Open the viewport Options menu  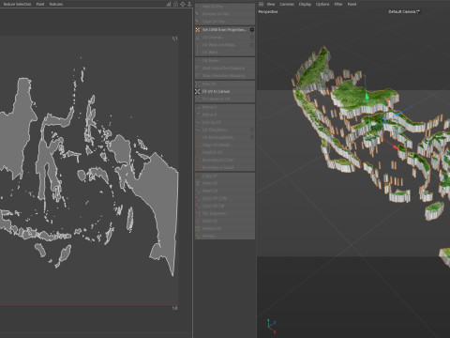point(322,4)
